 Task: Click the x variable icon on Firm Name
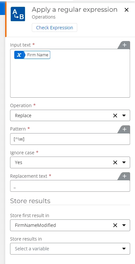click(x=19, y=55)
